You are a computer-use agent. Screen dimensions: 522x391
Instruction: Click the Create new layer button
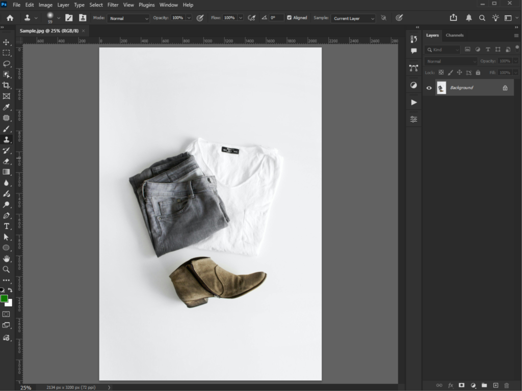[495, 385]
